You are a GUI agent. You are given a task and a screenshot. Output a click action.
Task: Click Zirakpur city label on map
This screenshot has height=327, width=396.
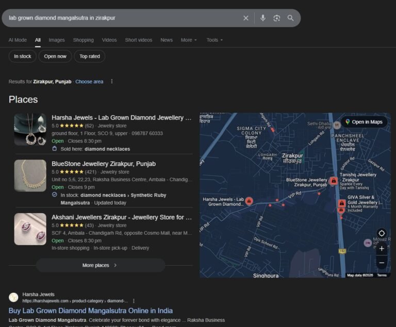pyautogui.click(x=292, y=158)
